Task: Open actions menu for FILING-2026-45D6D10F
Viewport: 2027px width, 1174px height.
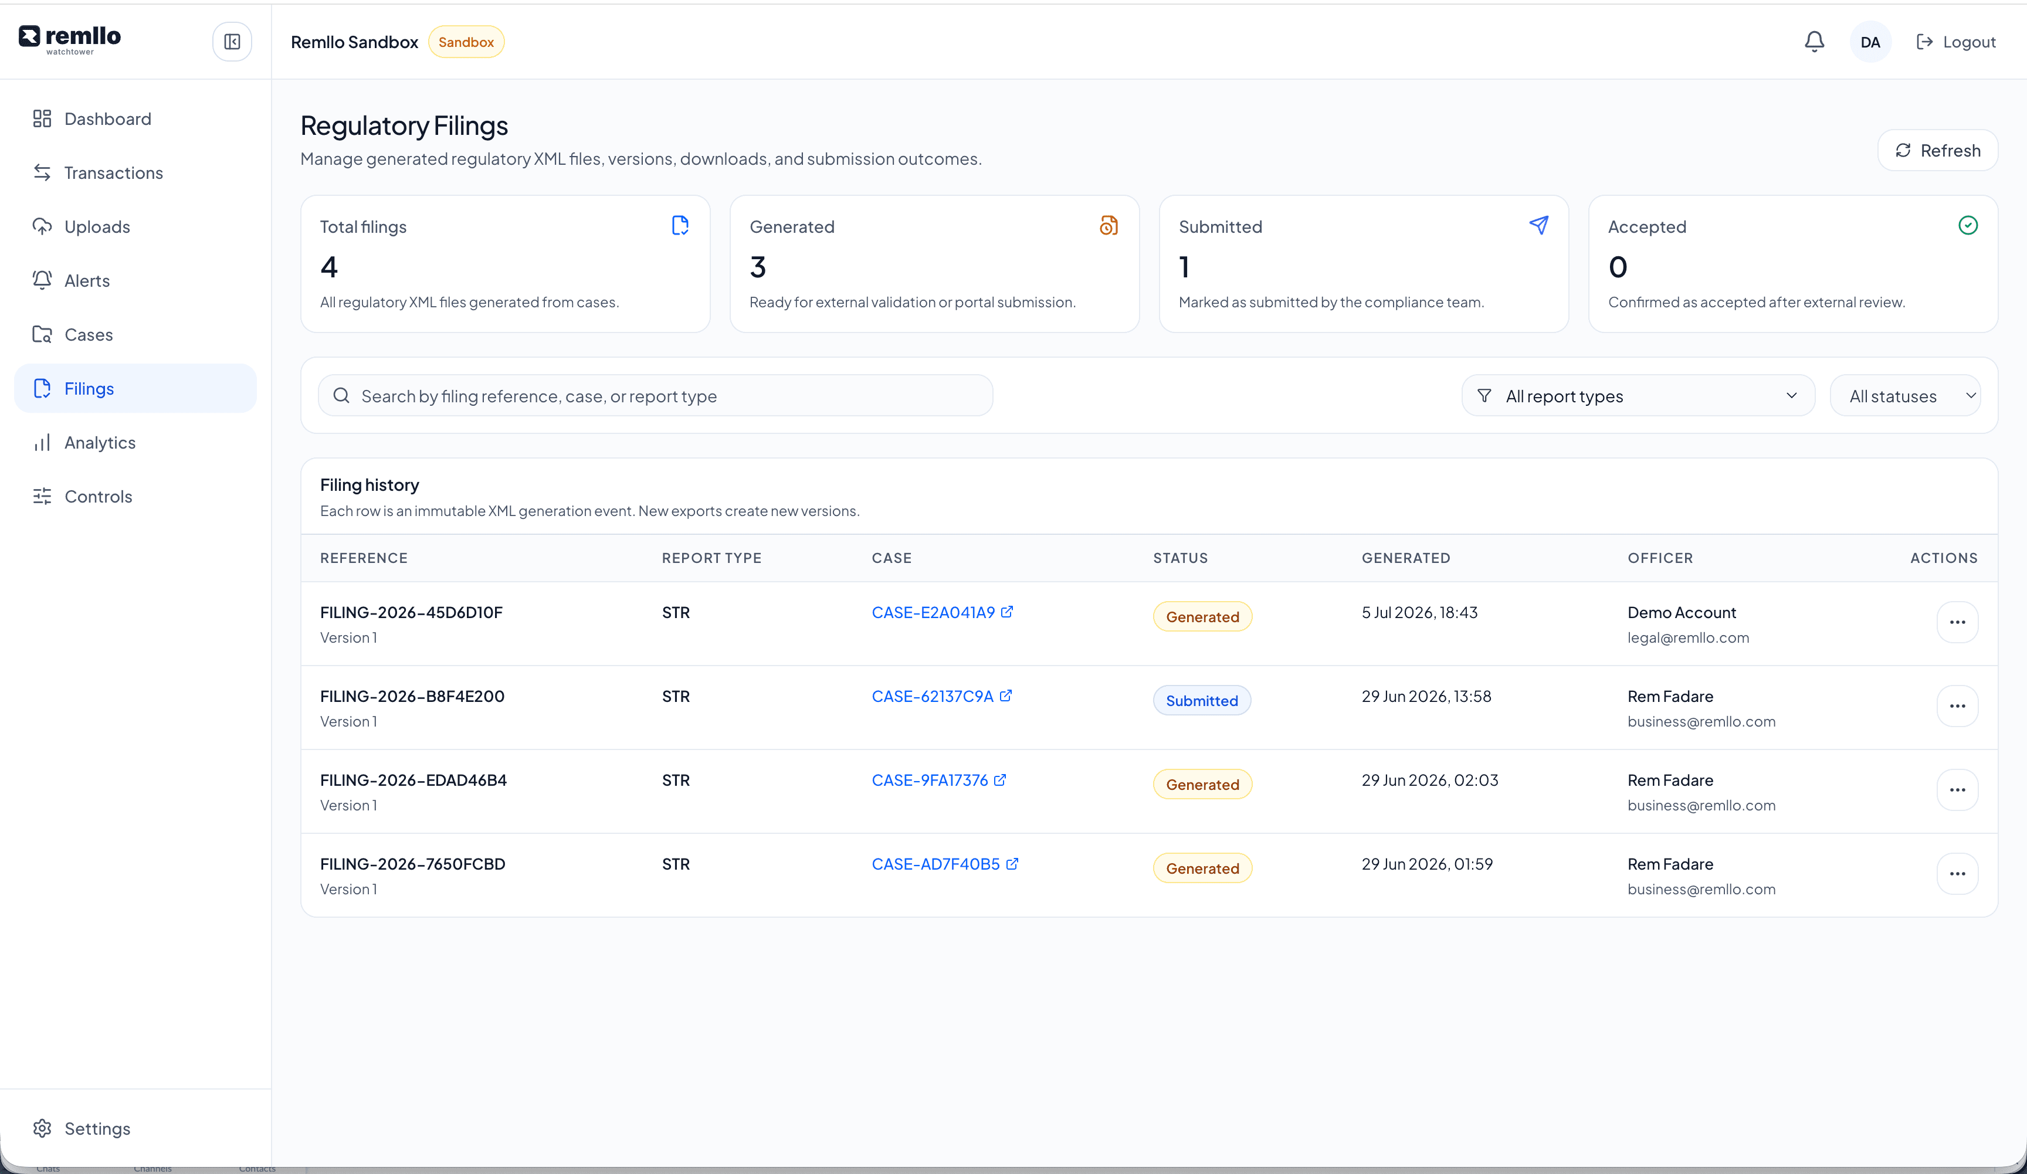Action: tap(1957, 622)
